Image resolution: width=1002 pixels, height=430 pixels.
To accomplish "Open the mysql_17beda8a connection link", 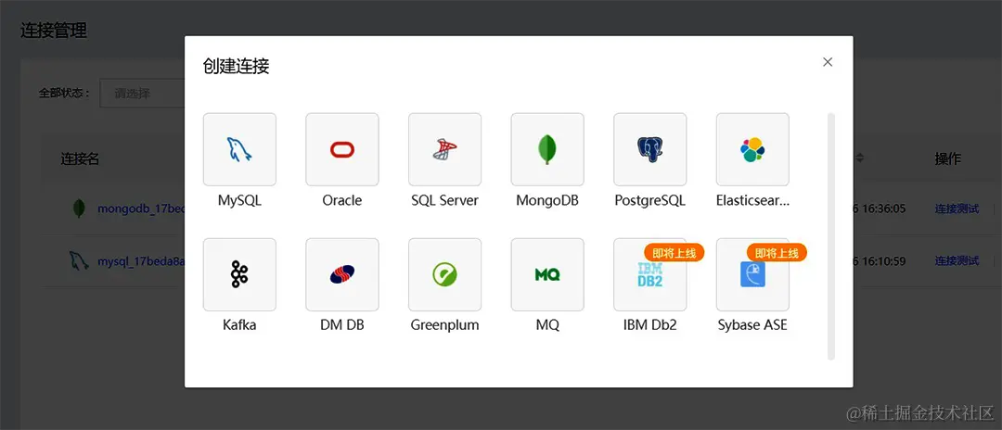I will 141,261.
